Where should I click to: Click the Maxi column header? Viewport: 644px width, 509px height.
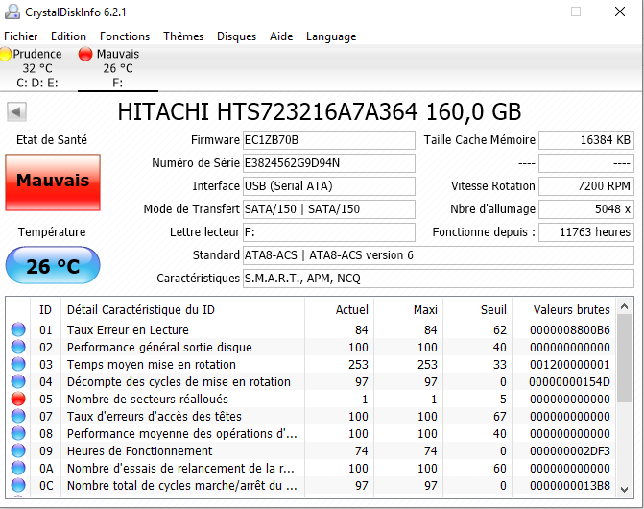[408, 310]
